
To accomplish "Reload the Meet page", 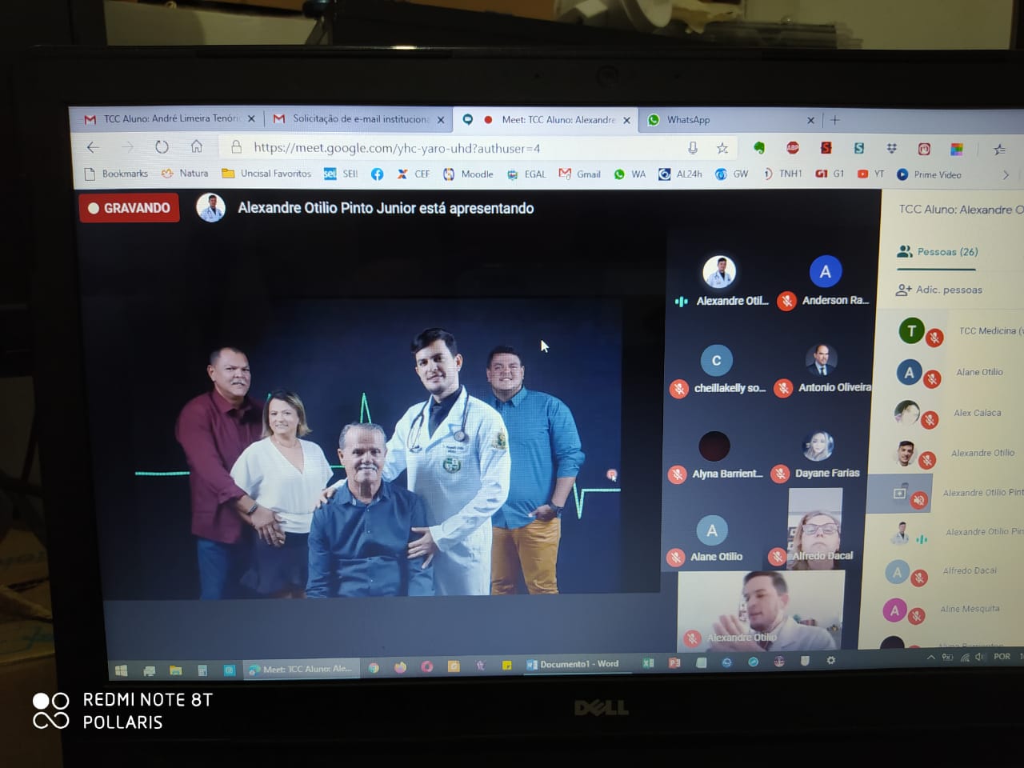I will click(x=162, y=147).
